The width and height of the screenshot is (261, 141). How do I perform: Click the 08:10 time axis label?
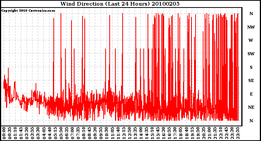tap(84, 133)
